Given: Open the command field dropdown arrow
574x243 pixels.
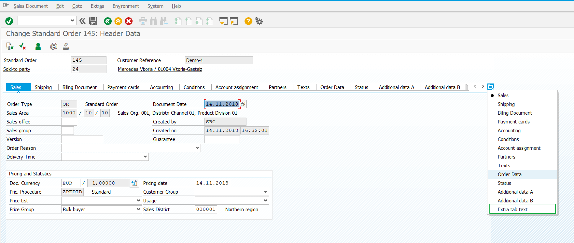Looking at the screenshot, I should click(x=72, y=20).
